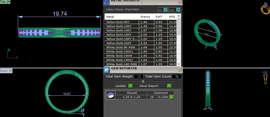
Task: Click the Metal Weights panel flask icon
Action: 106,2
